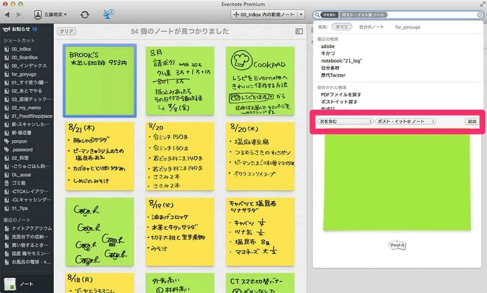Click the sync arrows icon
This screenshot has height=293, width=487.
click(84, 15)
